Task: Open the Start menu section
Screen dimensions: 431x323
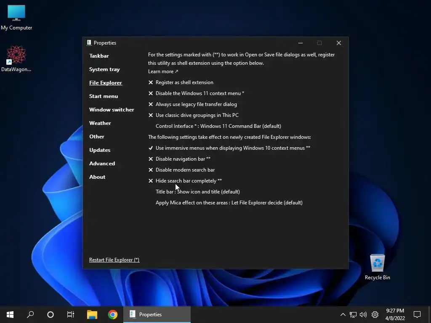Action: 104,96
